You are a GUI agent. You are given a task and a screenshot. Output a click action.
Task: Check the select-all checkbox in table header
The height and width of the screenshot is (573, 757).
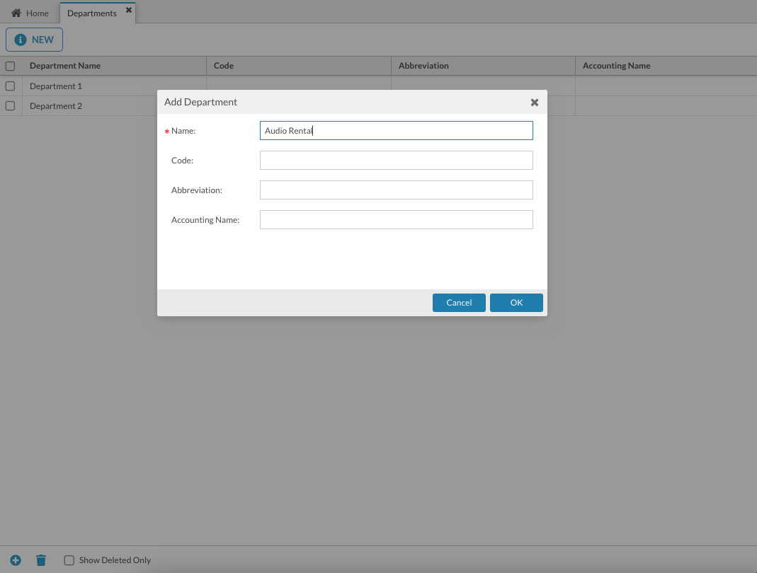pos(10,65)
